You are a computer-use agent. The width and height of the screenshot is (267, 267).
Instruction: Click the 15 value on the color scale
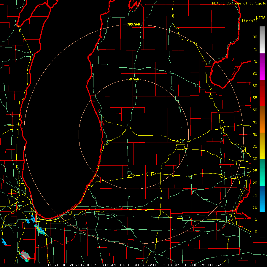pos(255,195)
